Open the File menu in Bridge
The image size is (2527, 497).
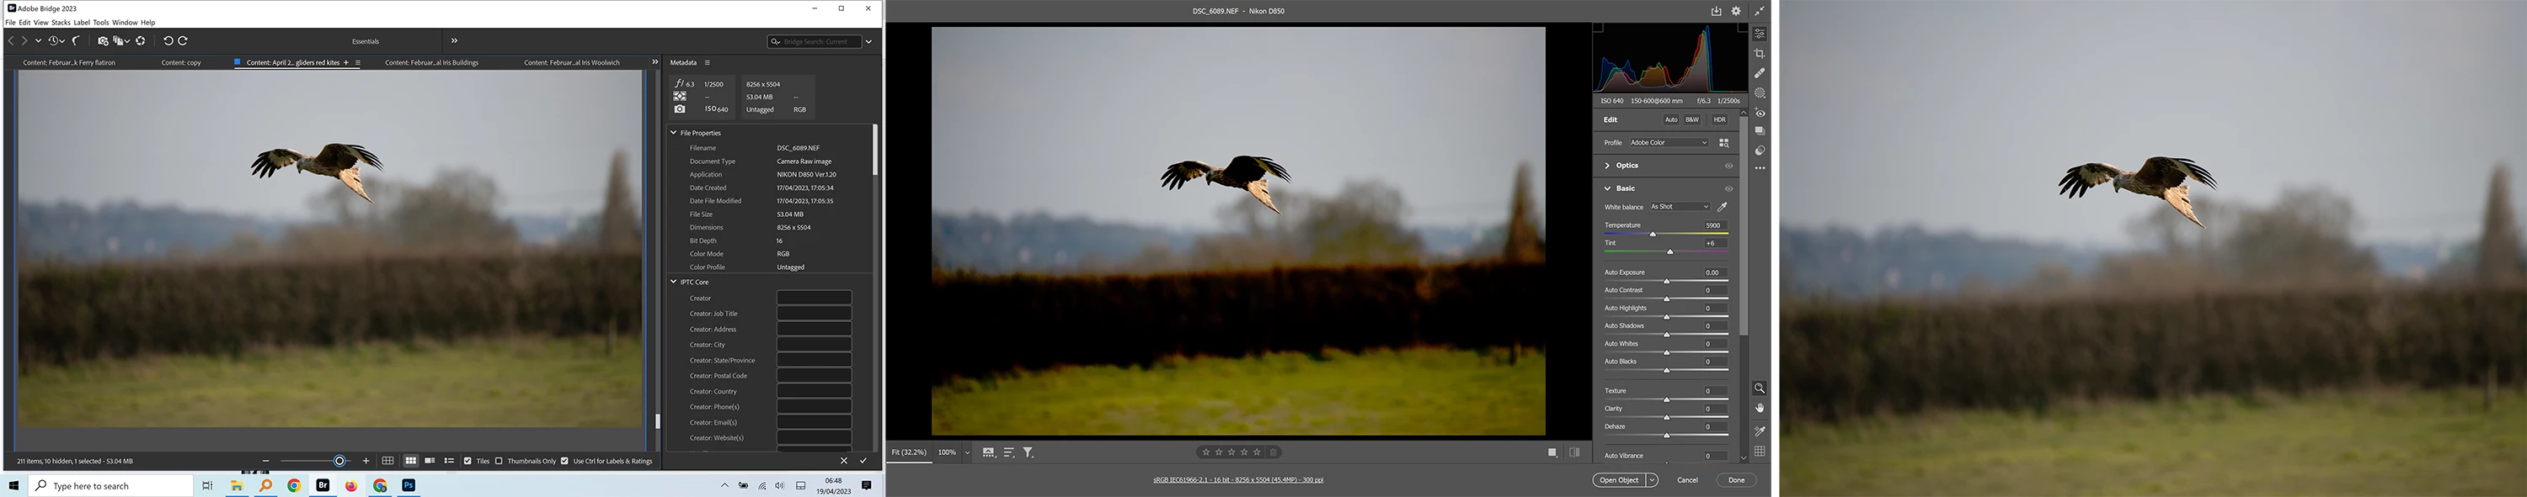coord(10,23)
